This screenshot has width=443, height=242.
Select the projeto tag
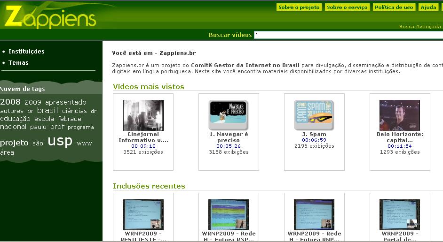pos(14,143)
